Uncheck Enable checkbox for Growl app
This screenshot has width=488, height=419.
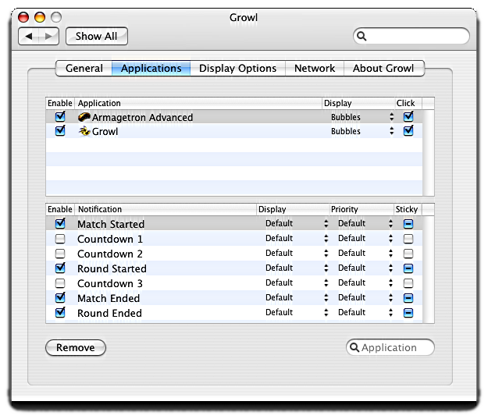click(x=60, y=131)
